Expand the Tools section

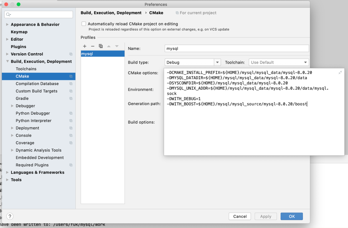tap(7, 180)
